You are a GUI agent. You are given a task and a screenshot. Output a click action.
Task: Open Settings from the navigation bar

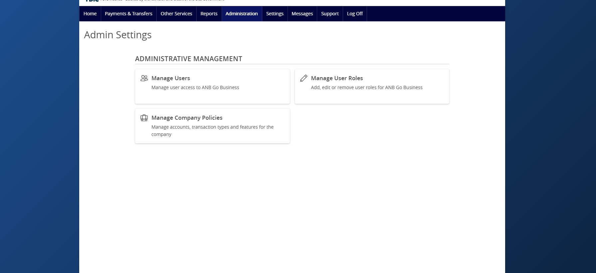(x=275, y=14)
